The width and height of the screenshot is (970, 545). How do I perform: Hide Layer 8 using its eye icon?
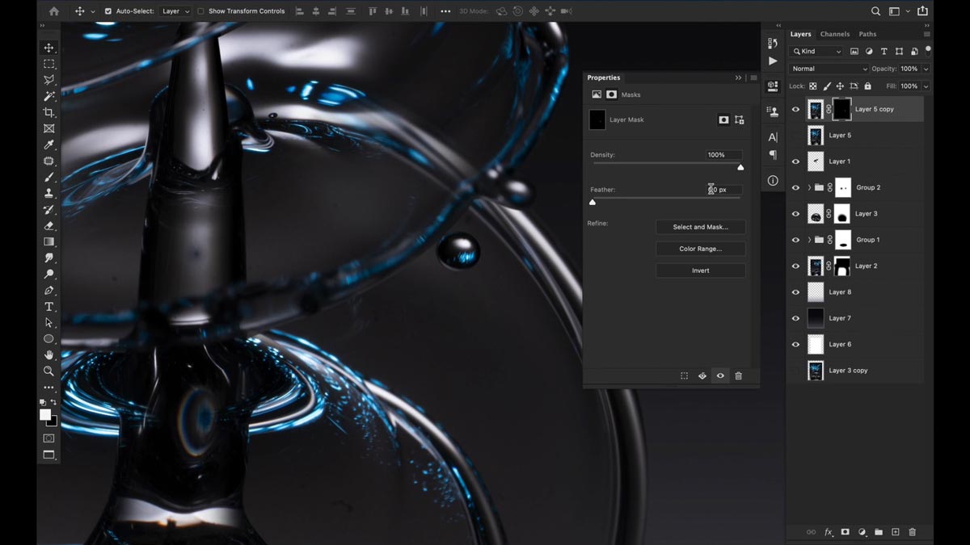coord(795,292)
